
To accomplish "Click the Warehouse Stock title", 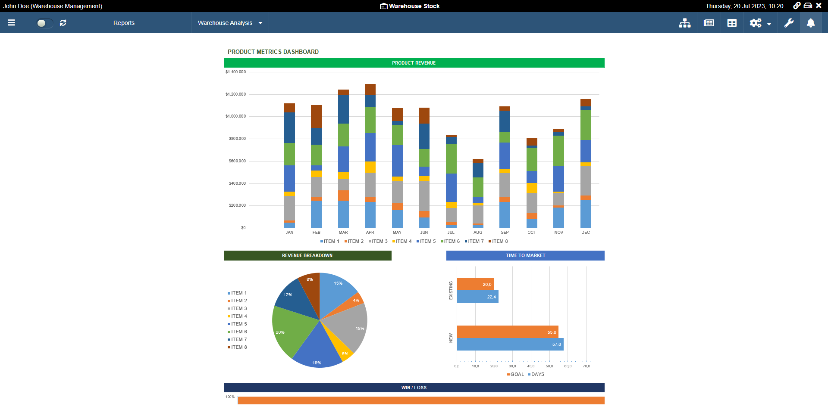I will tap(410, 6).
